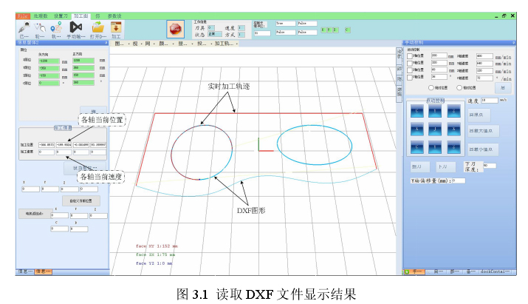Click the 回最大值点 button
This screenshot has height=304, width=528.
pyautogui.click(x=484, y=130)
